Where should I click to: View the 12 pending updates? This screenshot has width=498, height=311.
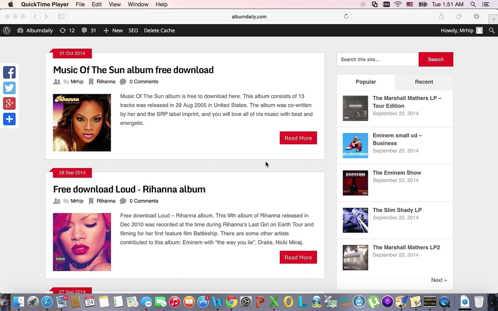click(67, 31)
